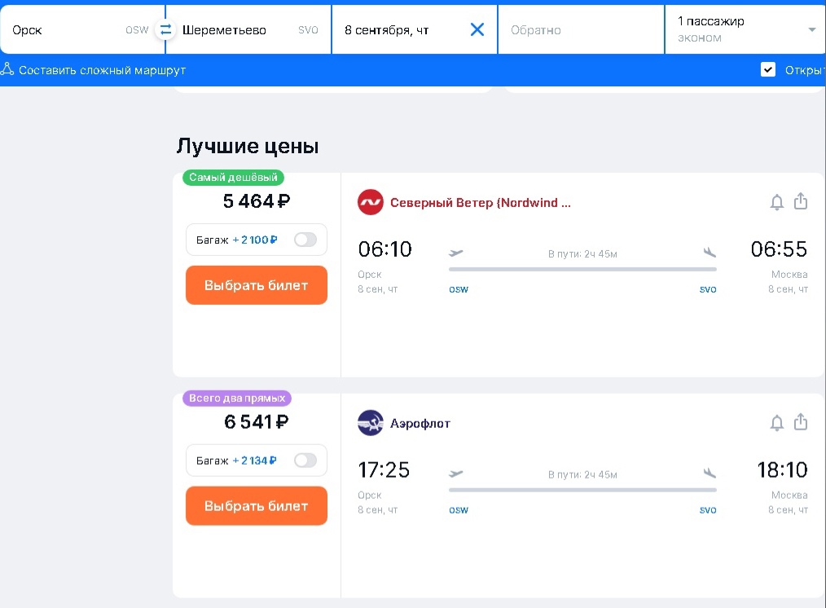The width and height of the screenshot is (826, 608).
Task: Click the swap cities arrows icon
Action: point(166,29)
